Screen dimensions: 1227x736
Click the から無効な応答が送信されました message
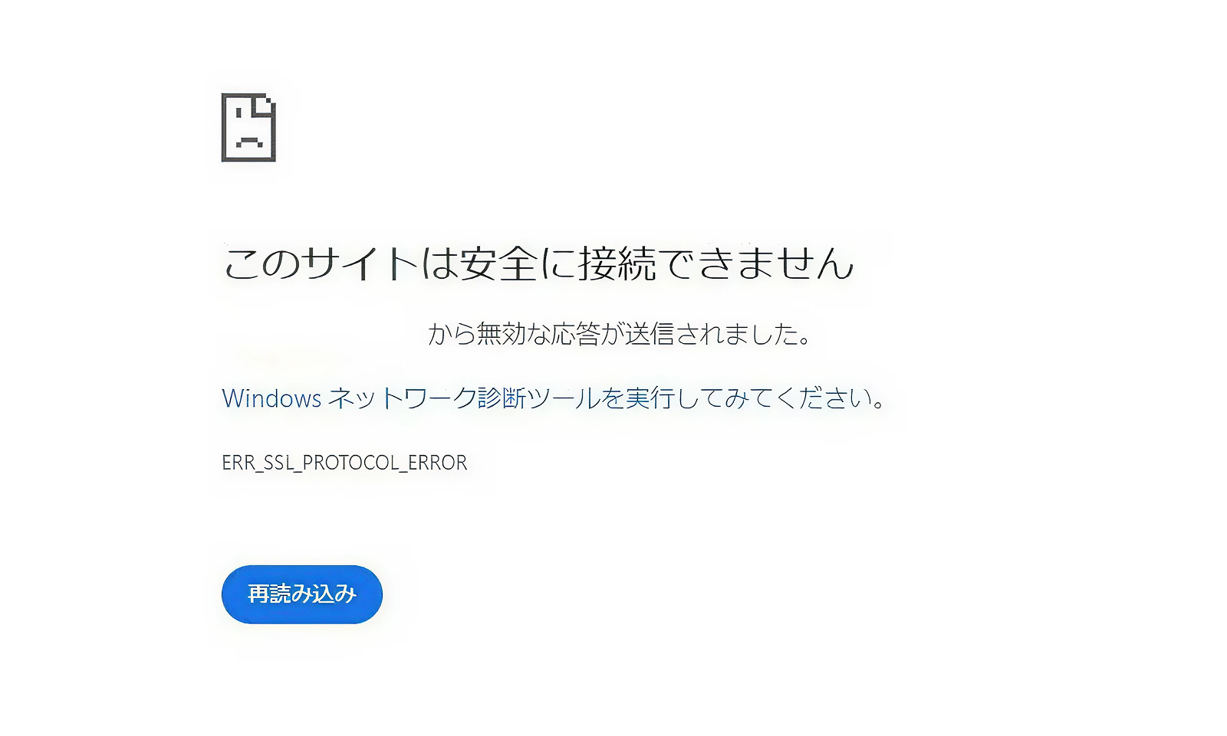click(620, 334)
